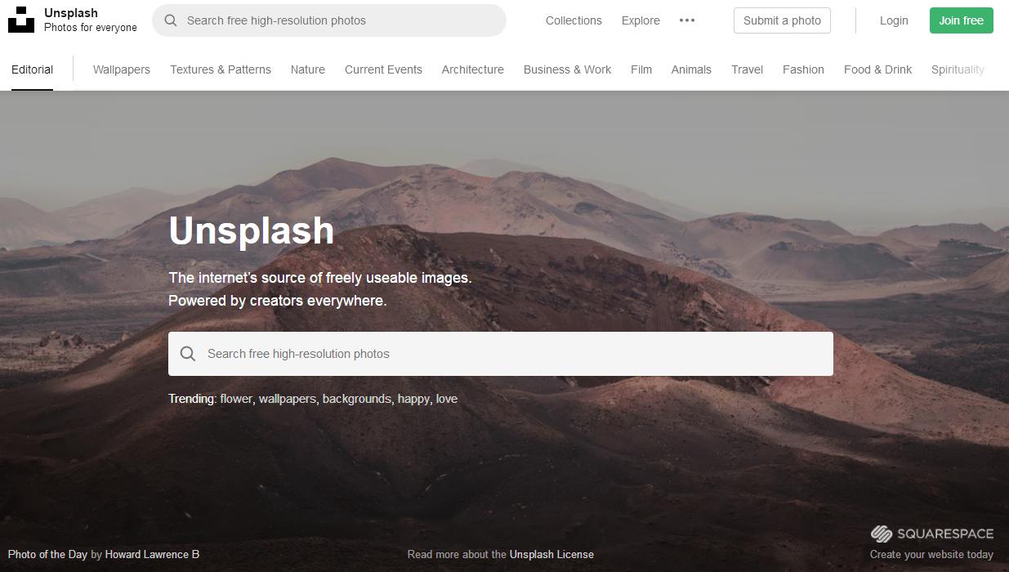This screenshot has height=572, width=1009.
Task: Open the three-dots more menu
Action: 687,20
